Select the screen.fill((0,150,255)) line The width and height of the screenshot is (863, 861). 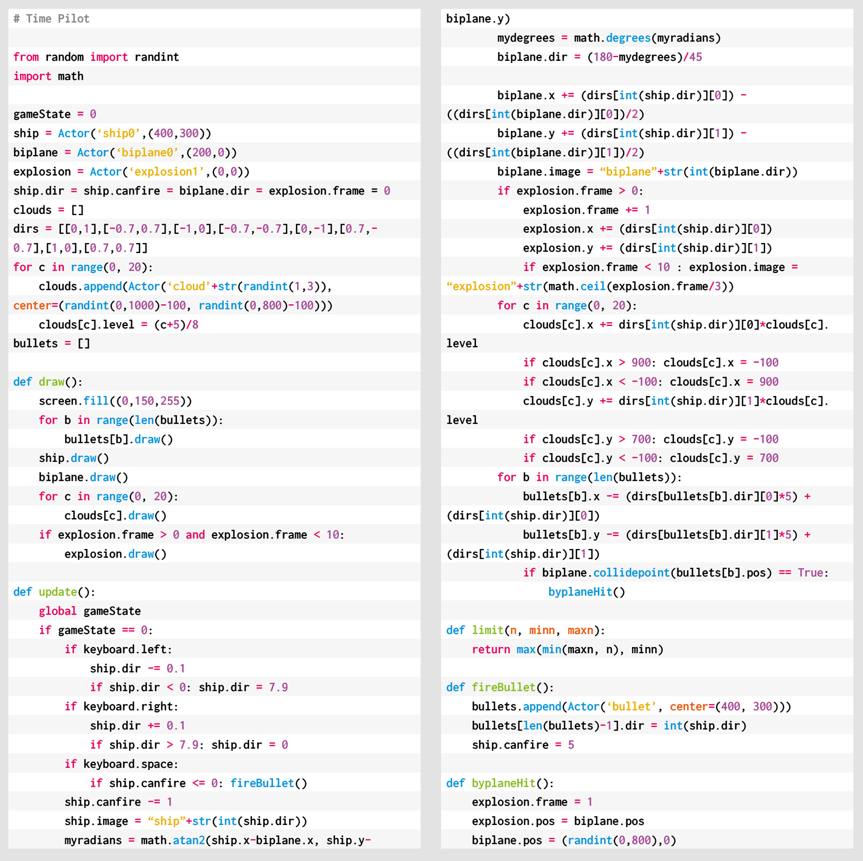[115, 401]
